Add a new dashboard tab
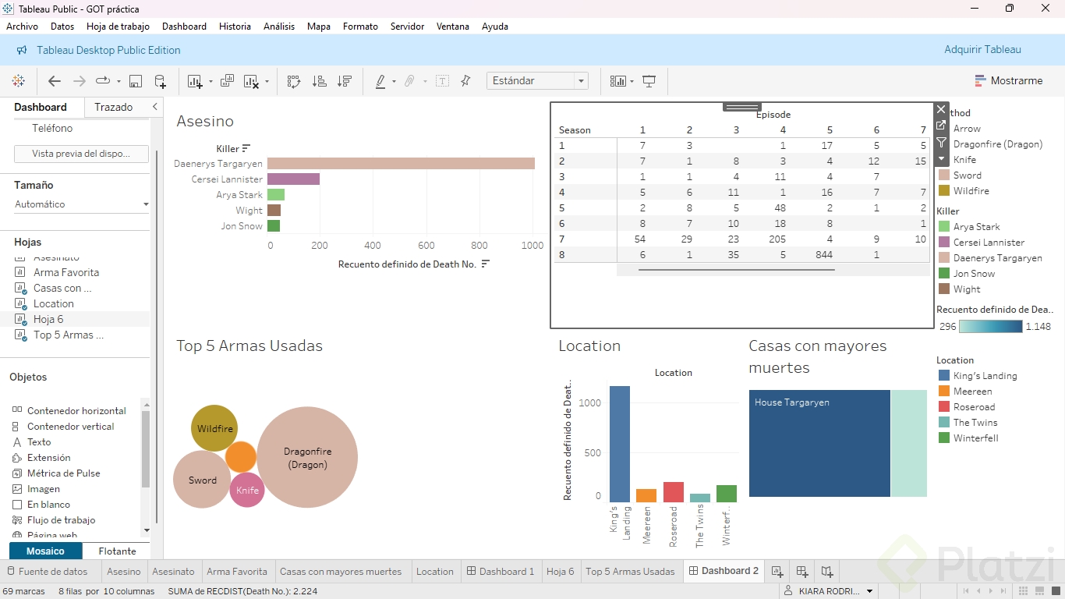 coord(802,572)
